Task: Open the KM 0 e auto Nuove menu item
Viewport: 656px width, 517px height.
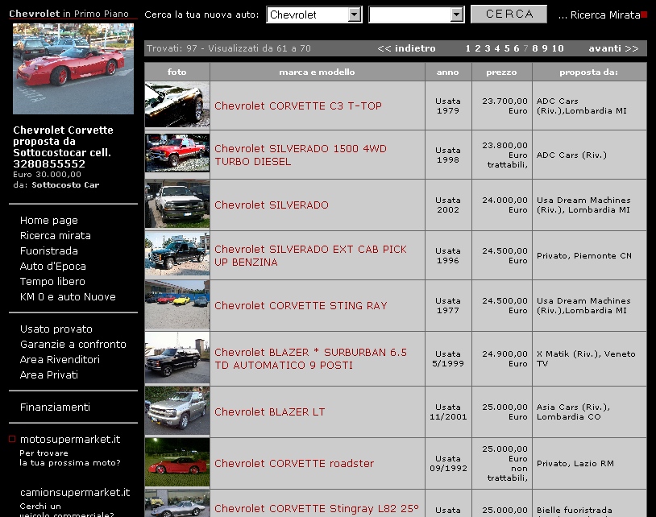Action: pyautogui.click(x=68, y=297)
